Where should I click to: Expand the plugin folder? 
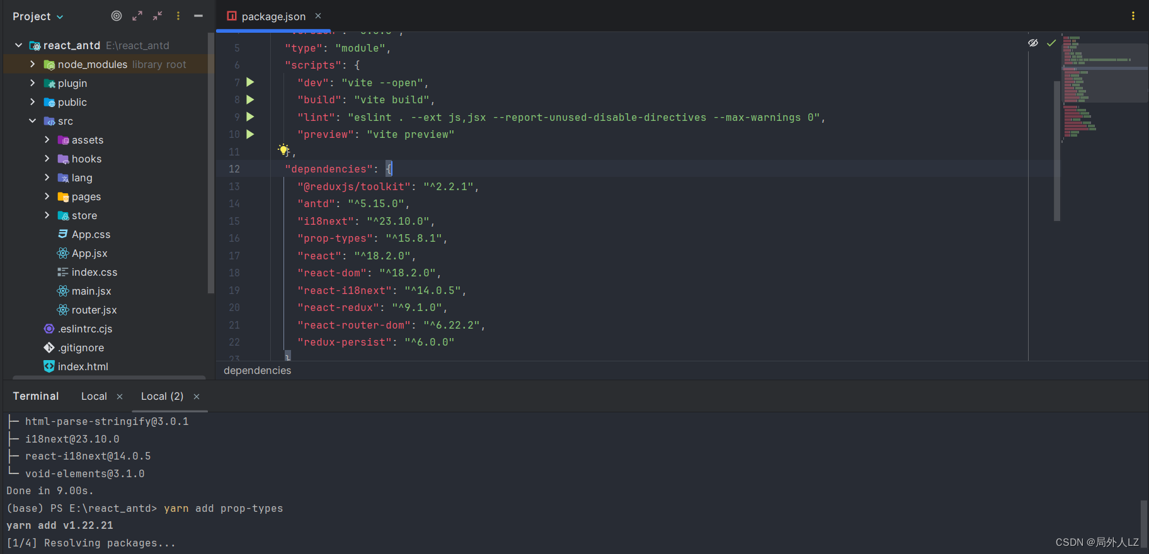[x=33, y=83]
